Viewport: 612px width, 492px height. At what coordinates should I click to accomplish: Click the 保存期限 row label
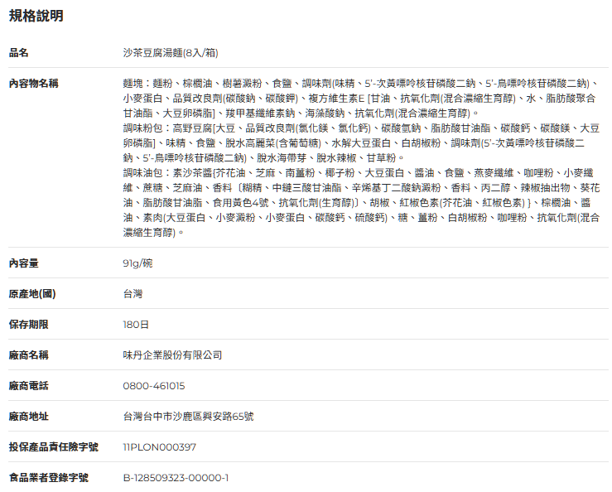(x=28, y=324)
